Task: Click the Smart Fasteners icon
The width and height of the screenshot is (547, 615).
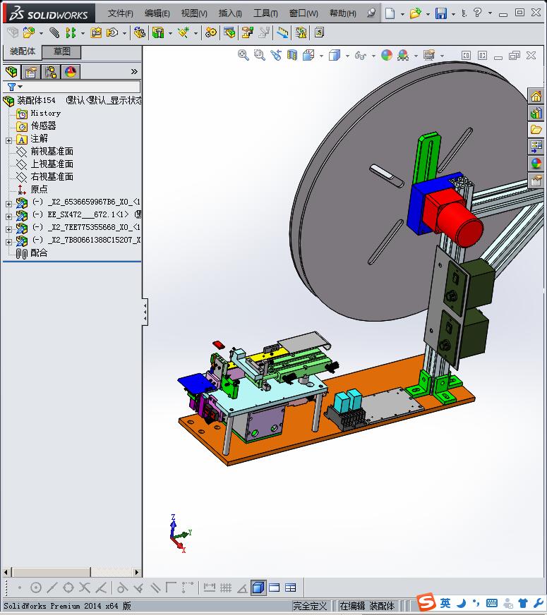Action: [x=96, y=32]
